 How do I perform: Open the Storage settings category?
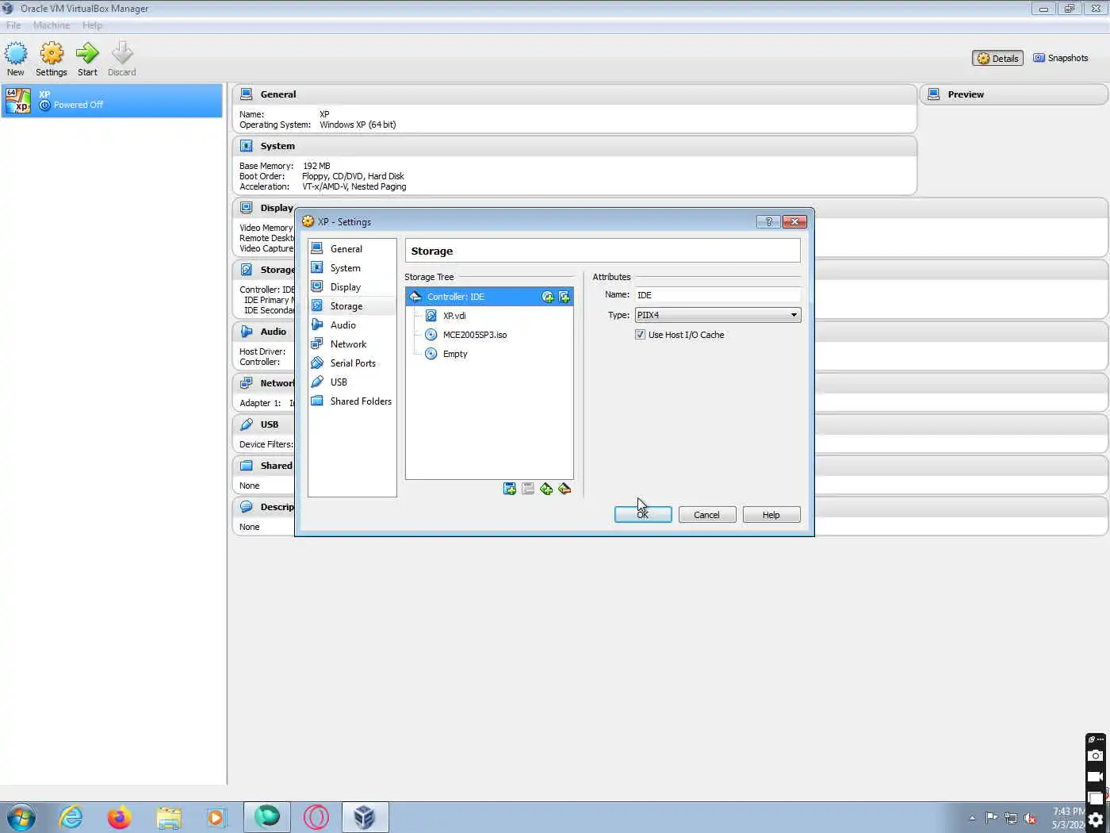pyautogui.click(x=352, y=306)
